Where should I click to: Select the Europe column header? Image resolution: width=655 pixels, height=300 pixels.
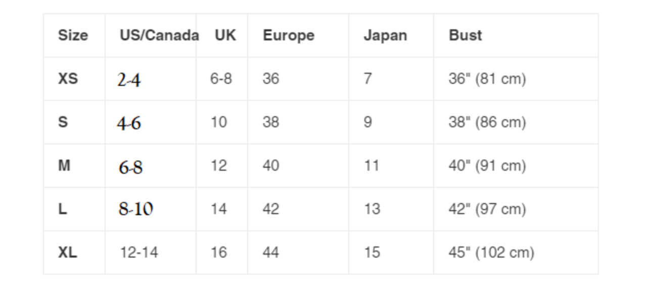click(288, 35)
